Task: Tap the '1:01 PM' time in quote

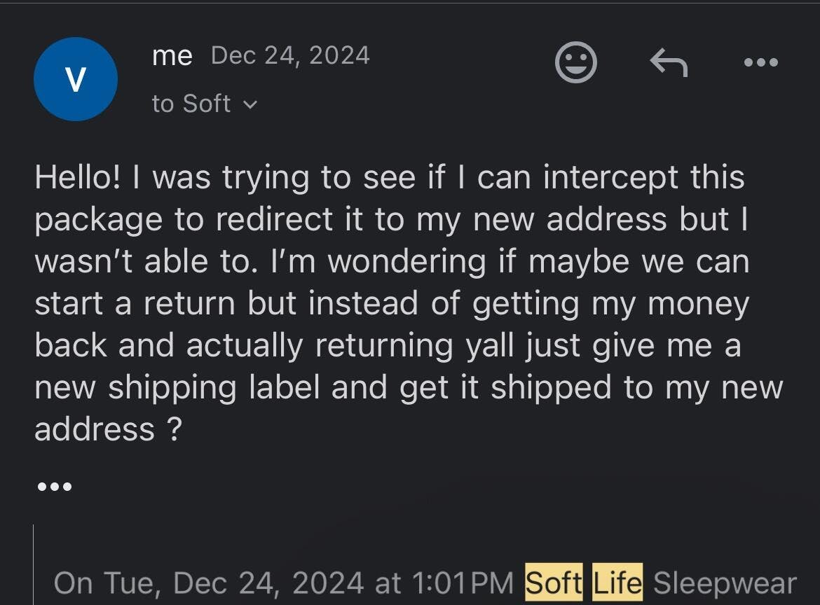Action: click(x=463, y=583)
